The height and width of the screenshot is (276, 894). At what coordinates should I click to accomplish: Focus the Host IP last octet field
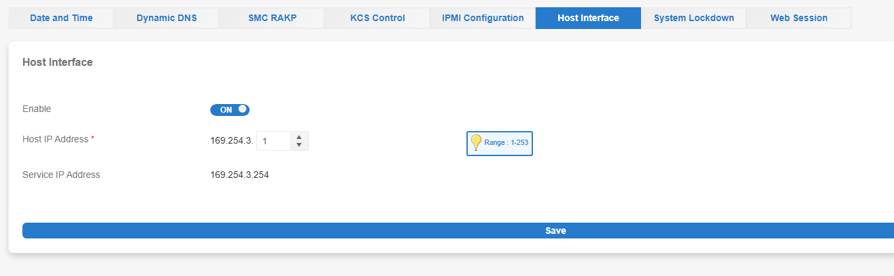(x=273, y=141)
